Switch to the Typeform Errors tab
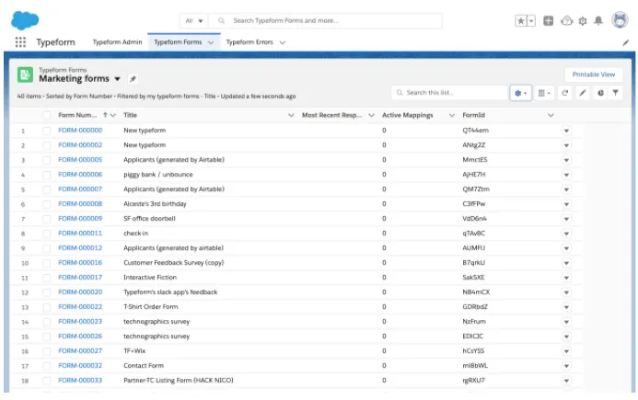Image resolution: width=638 pixels, height=400 pixels. 249,42
